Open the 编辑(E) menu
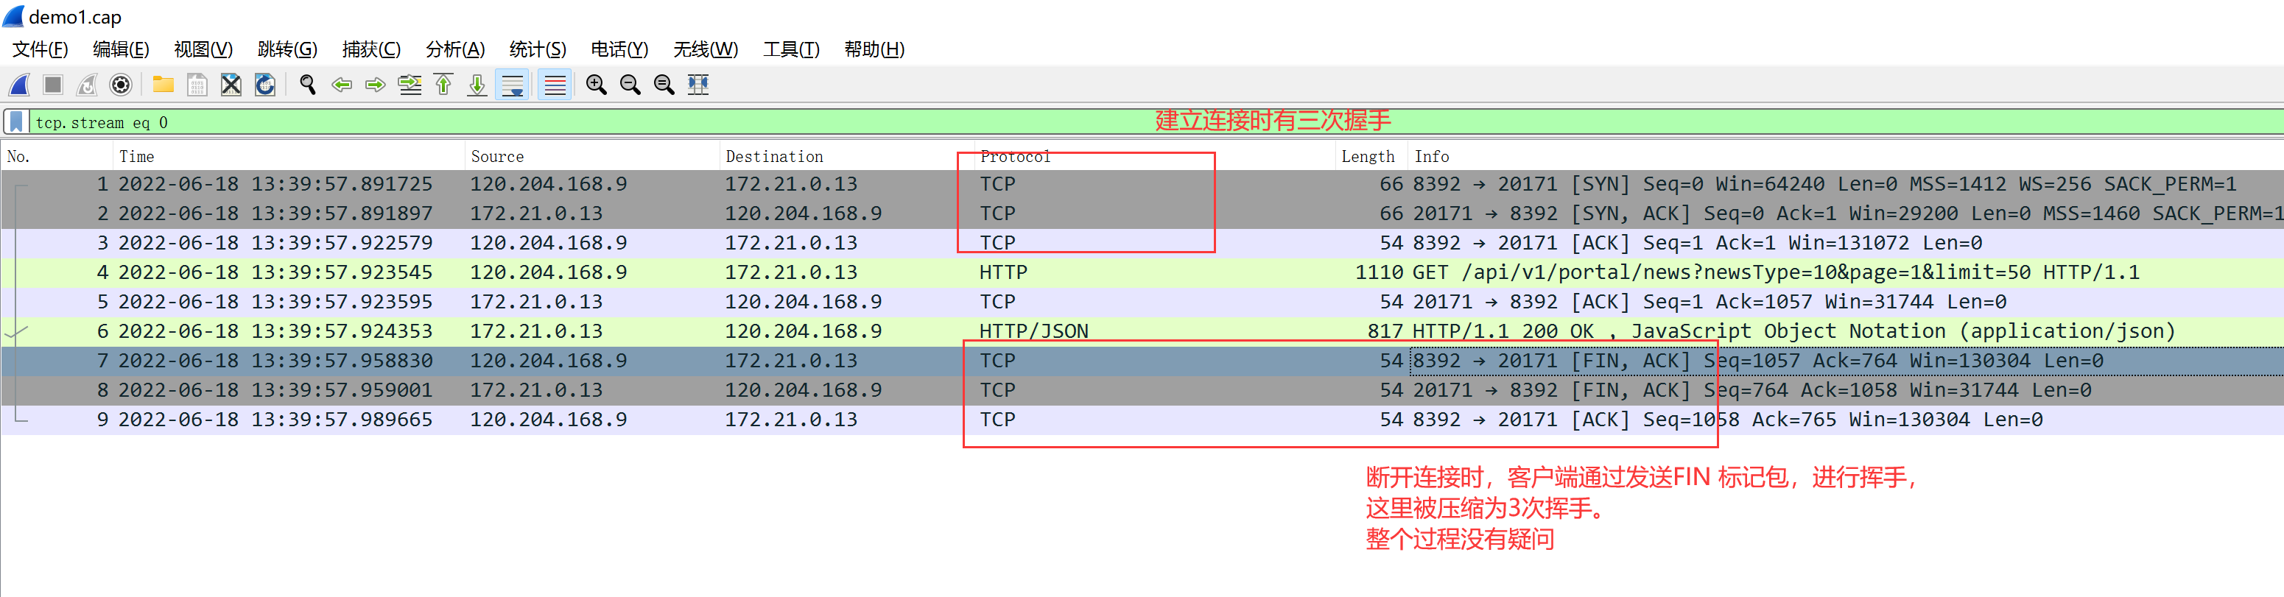This screenshot has width=2284, height=597. click(121, 49)
